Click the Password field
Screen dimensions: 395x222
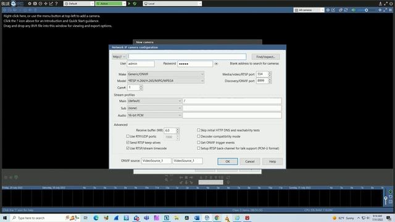(195, 64)
